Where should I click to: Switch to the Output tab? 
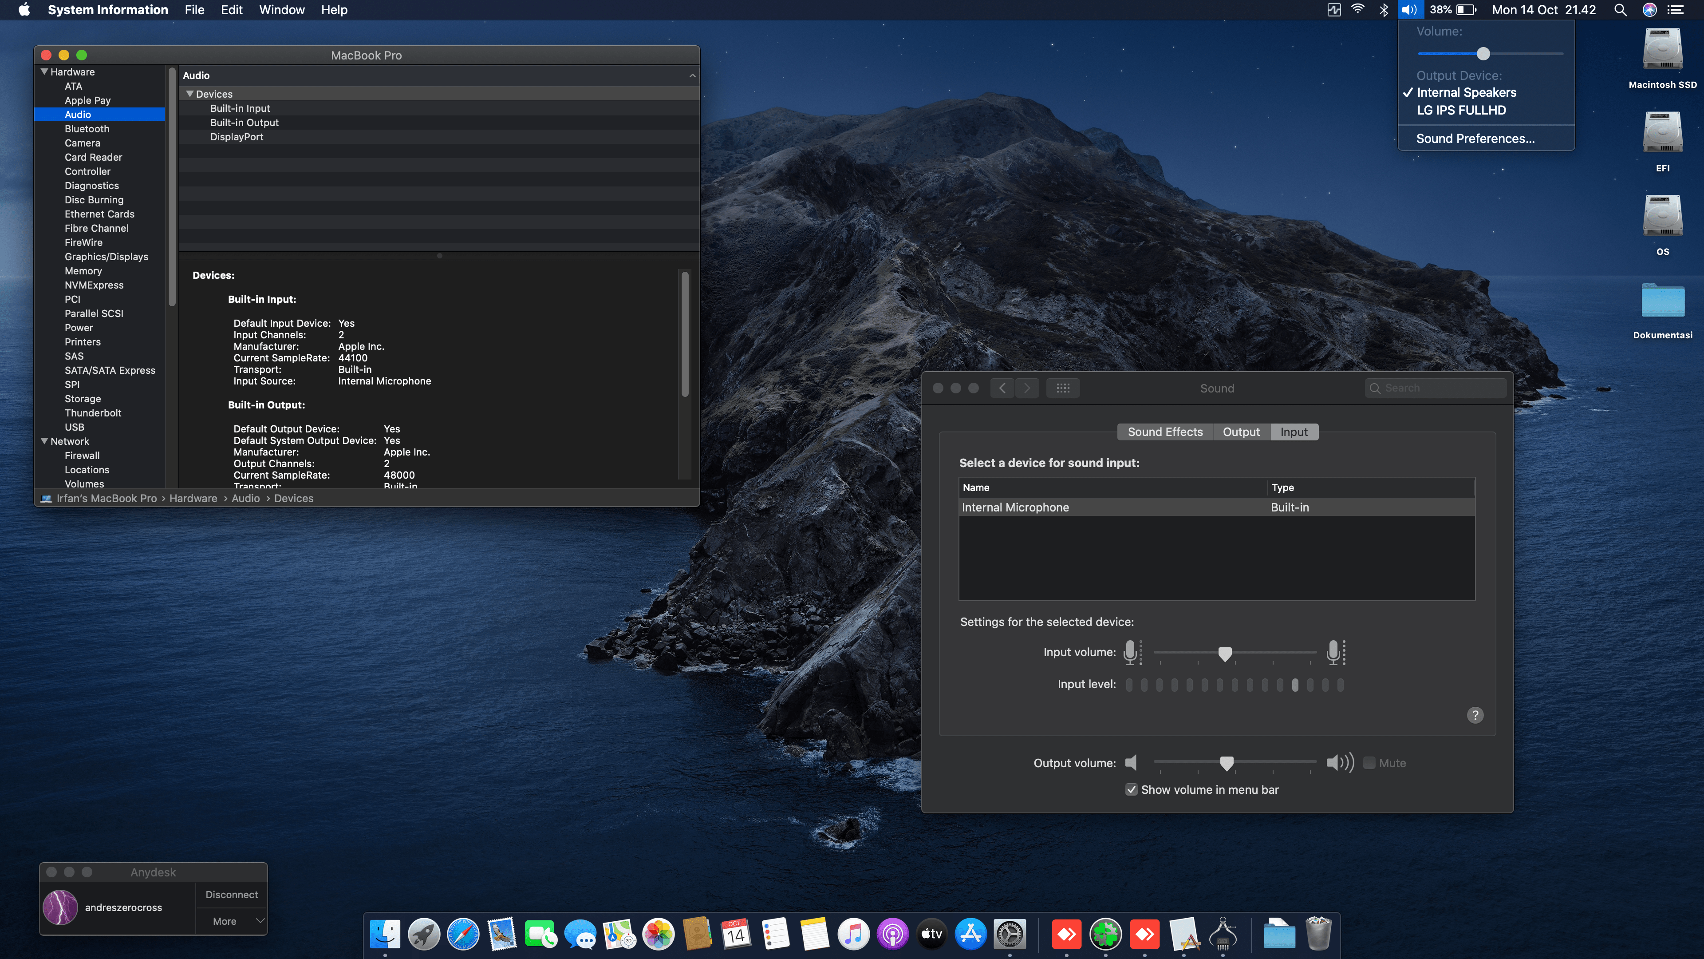point(1241,432)
